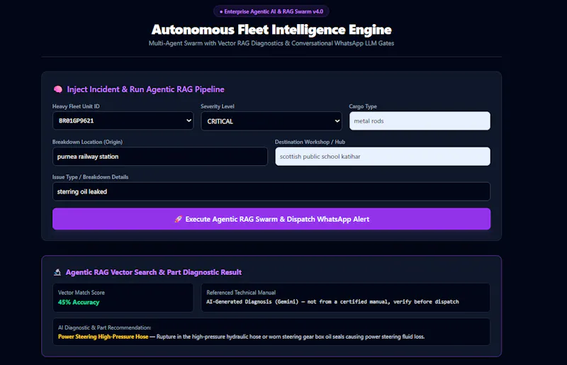
Task: Select the AI-Generated Diagnosis (Gemini) note
Action: tap(332, 302)
